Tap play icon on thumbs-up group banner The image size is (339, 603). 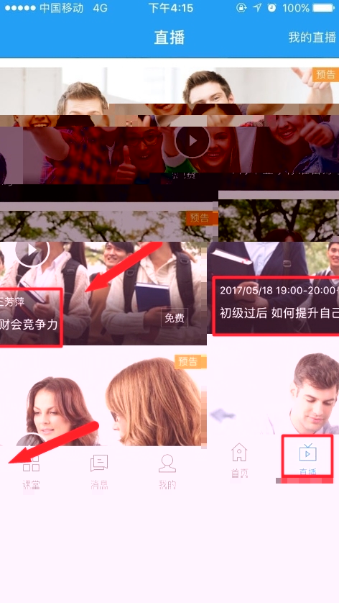click(192, 141)
